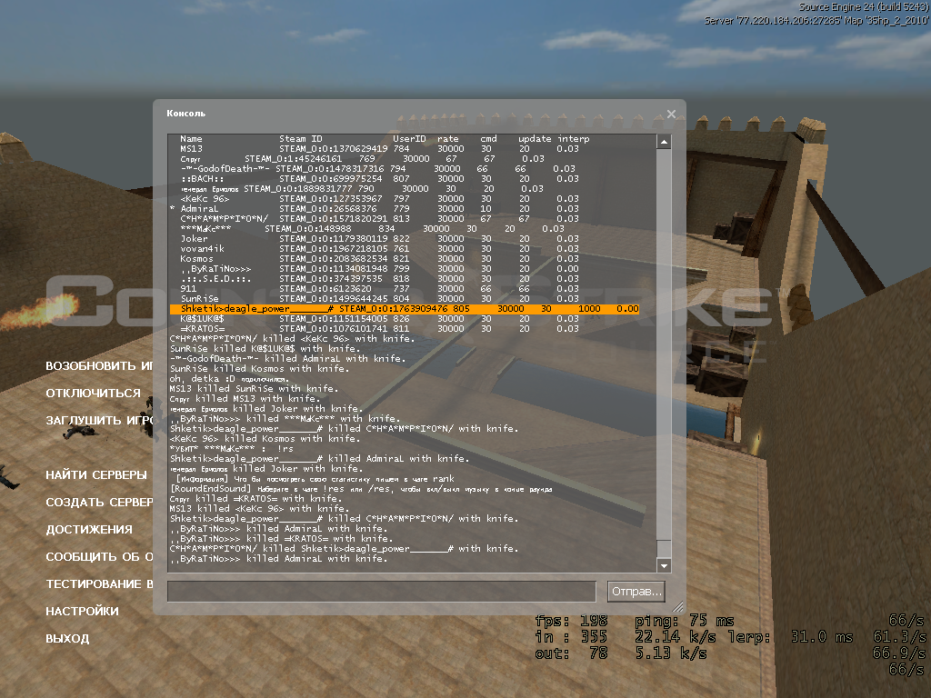Select ВОЗОБНОВИТЬ ИГРУ menu item
This screenshot has width=931, height=698.
tap(99, 366)
